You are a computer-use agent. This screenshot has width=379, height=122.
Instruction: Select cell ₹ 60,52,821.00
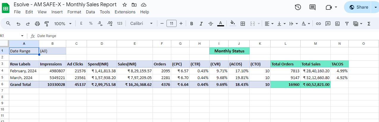(x=315, y=84)
